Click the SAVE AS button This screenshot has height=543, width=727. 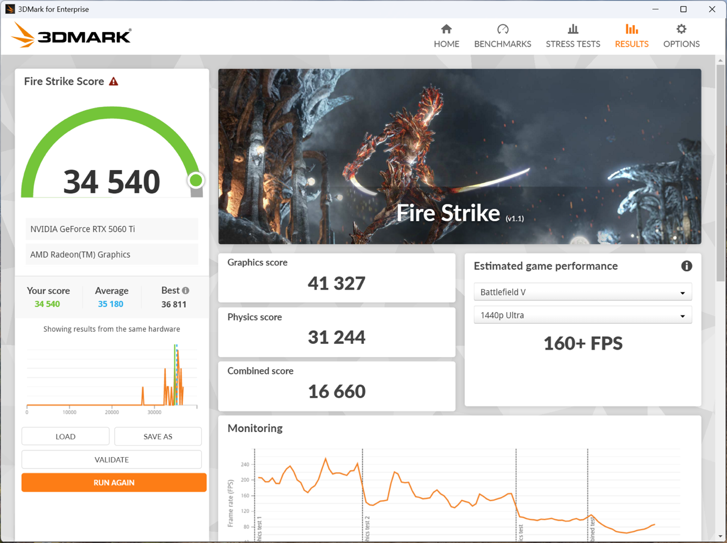(x=158, y=436)
